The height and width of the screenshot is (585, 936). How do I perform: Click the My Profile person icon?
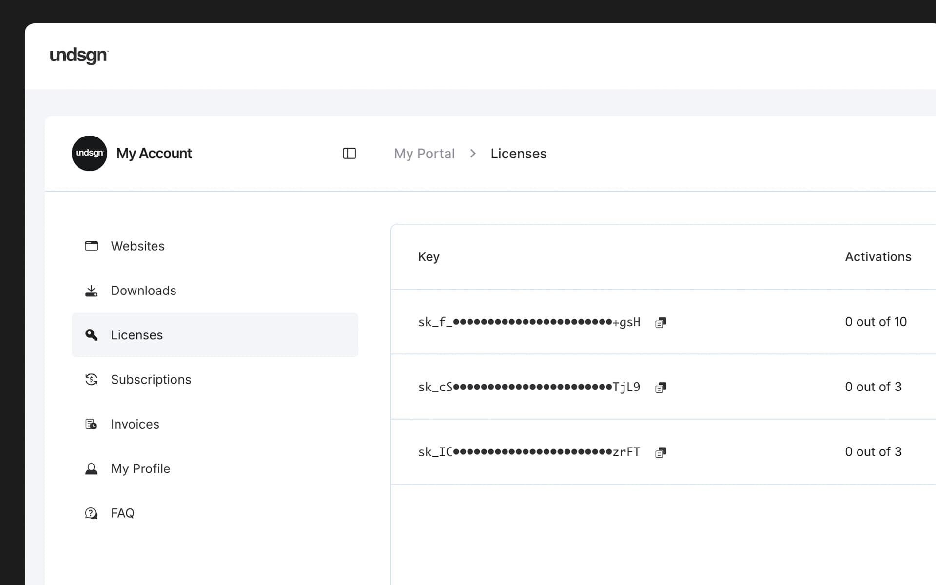91,468
